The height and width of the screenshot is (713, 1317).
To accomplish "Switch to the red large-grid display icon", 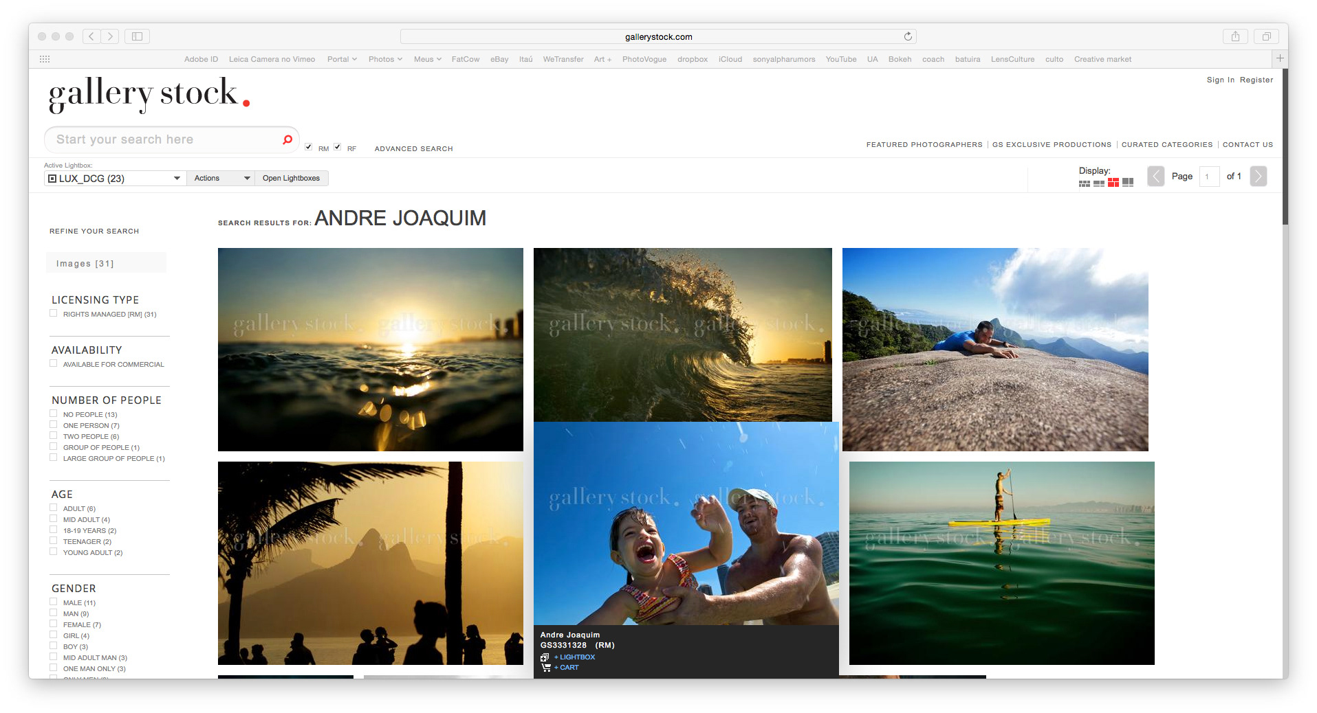I will pyautogui.click(x=1113, y=183).
